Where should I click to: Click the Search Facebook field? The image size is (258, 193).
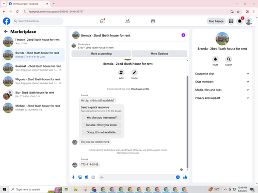tap(38, 21)
